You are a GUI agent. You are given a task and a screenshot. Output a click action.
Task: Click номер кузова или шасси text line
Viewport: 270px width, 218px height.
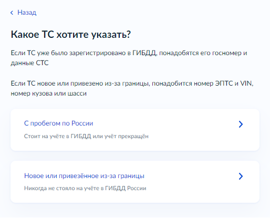tap(49, 94)
